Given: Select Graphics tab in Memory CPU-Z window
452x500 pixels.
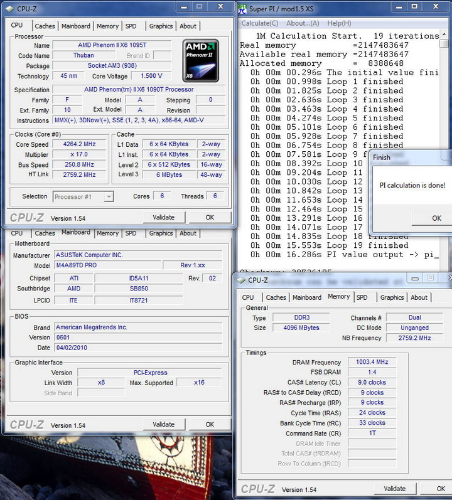Looking at the screenshot, I should [x=392, y=297].
